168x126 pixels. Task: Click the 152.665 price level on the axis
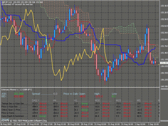(164, 26)
